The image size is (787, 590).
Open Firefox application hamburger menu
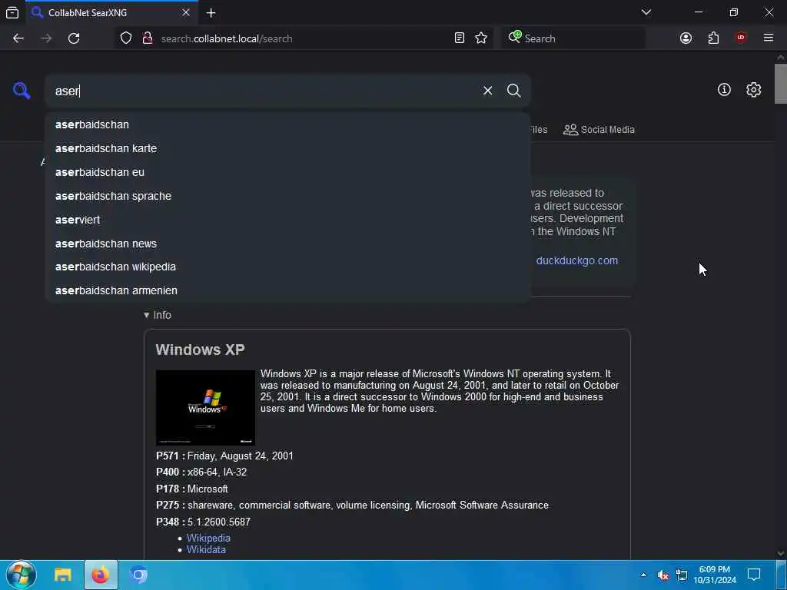pyautogui.click(x=769, y=38)
